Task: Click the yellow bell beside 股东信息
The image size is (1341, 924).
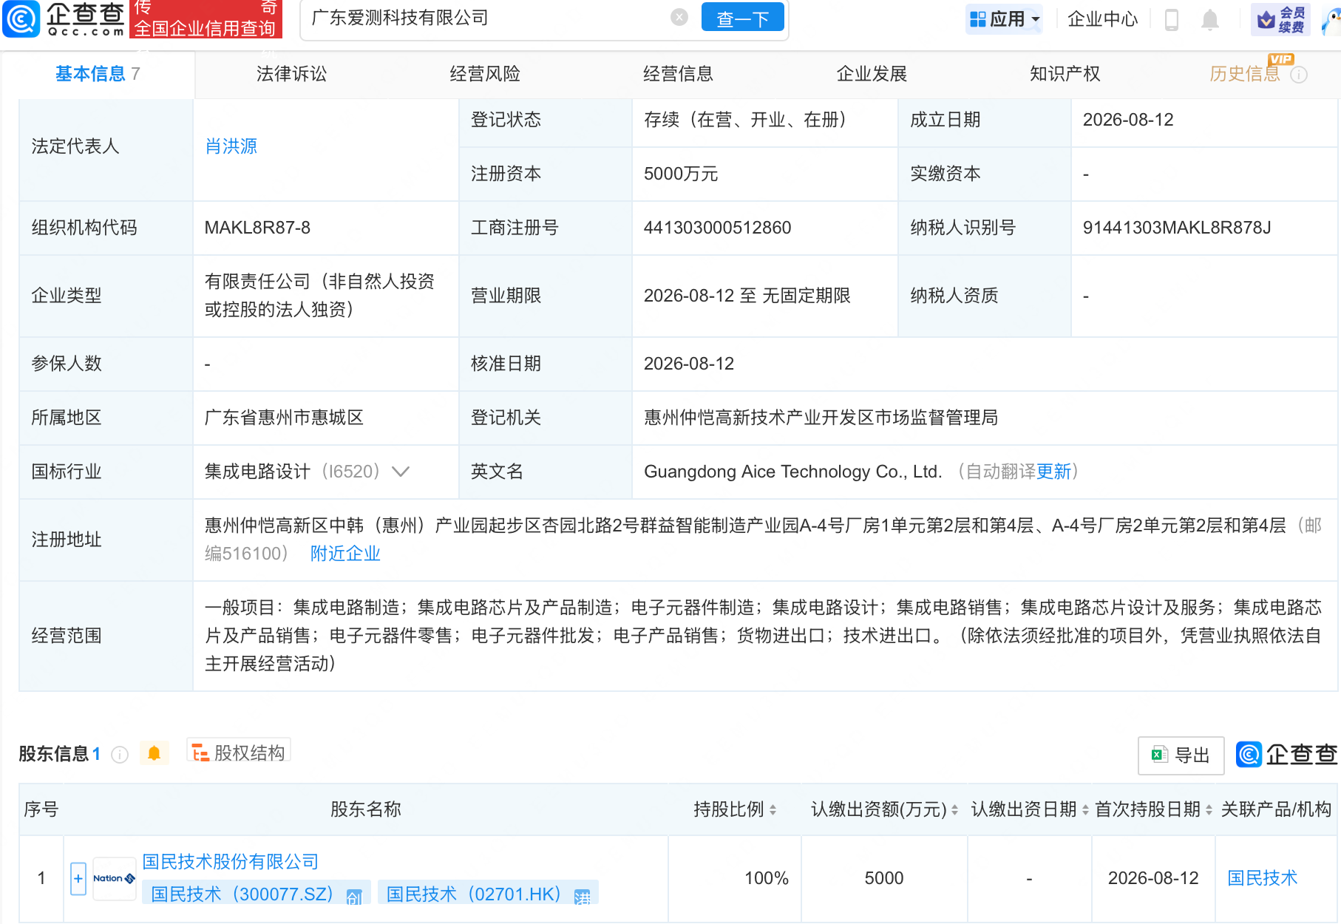Action: (154, 753)
